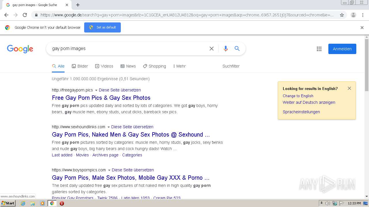Click the 12:33 PM system clock

pyautogui.click(x=354, y=203)
